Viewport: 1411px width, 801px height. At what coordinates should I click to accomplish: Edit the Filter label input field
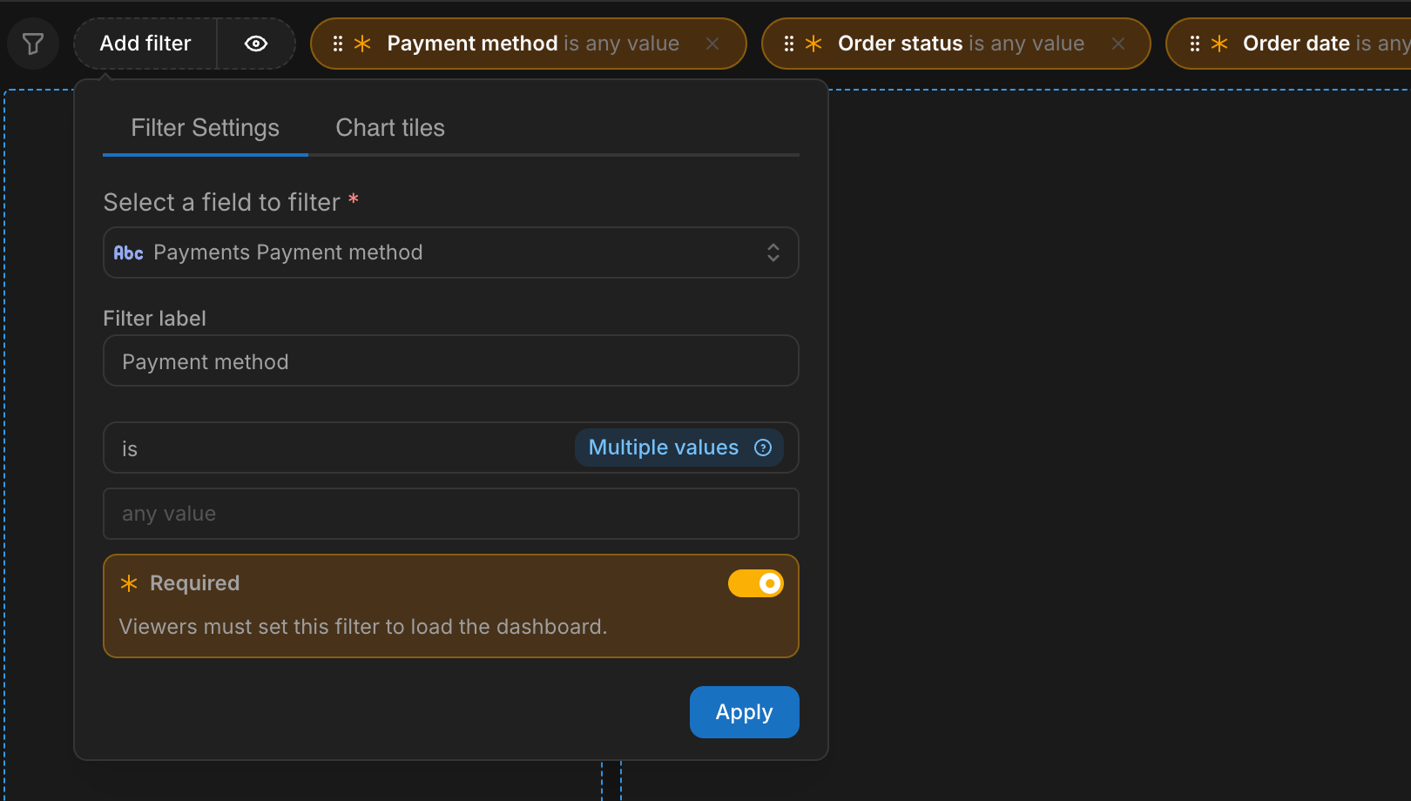point(451,360)
